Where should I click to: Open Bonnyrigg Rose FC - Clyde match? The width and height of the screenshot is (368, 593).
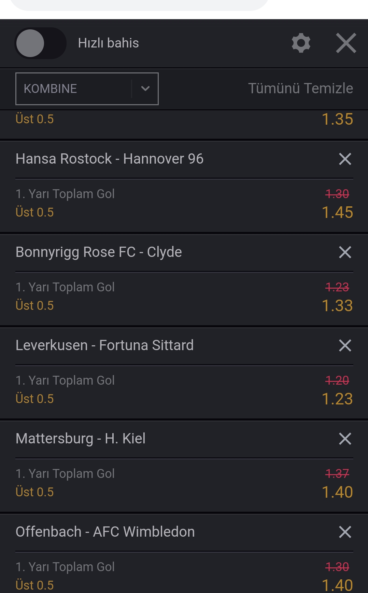pos(99,252)
